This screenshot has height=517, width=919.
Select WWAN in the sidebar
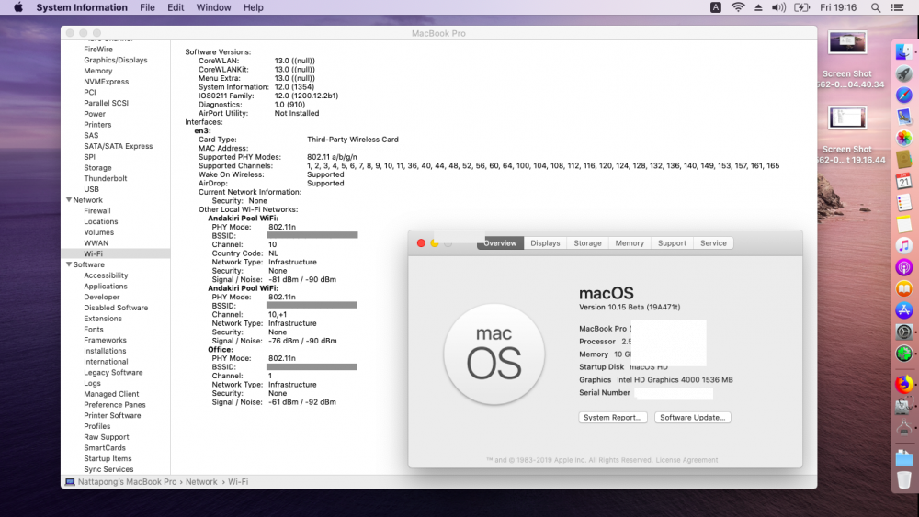click(96, 243)
